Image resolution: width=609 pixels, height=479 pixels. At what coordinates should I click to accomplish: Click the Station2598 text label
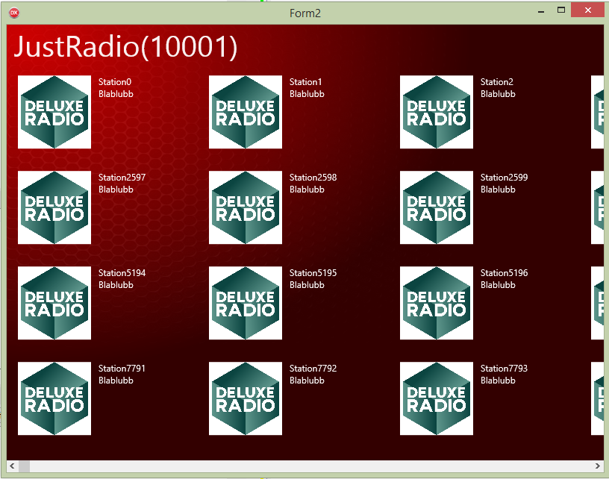pos(313,178)
